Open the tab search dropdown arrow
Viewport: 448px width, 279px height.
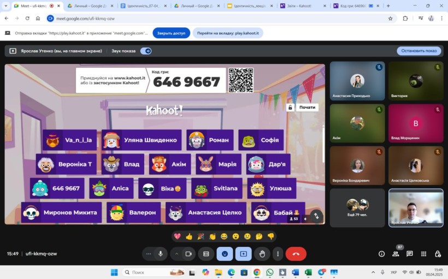pyautogui.click(x=5, y=5)
